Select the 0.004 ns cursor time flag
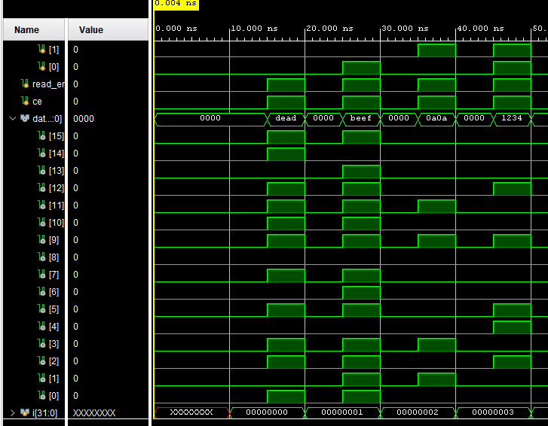548x426 pixels. (176, 4)
